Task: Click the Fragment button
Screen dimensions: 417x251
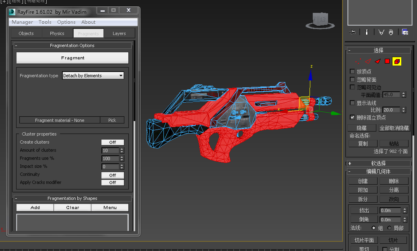Action: [72, 58]
